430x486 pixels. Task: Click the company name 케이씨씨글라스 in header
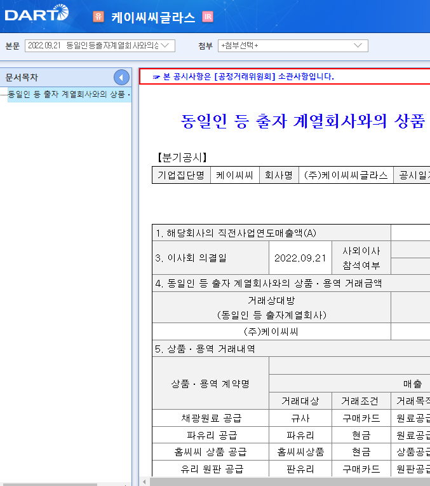coord(153,17)
